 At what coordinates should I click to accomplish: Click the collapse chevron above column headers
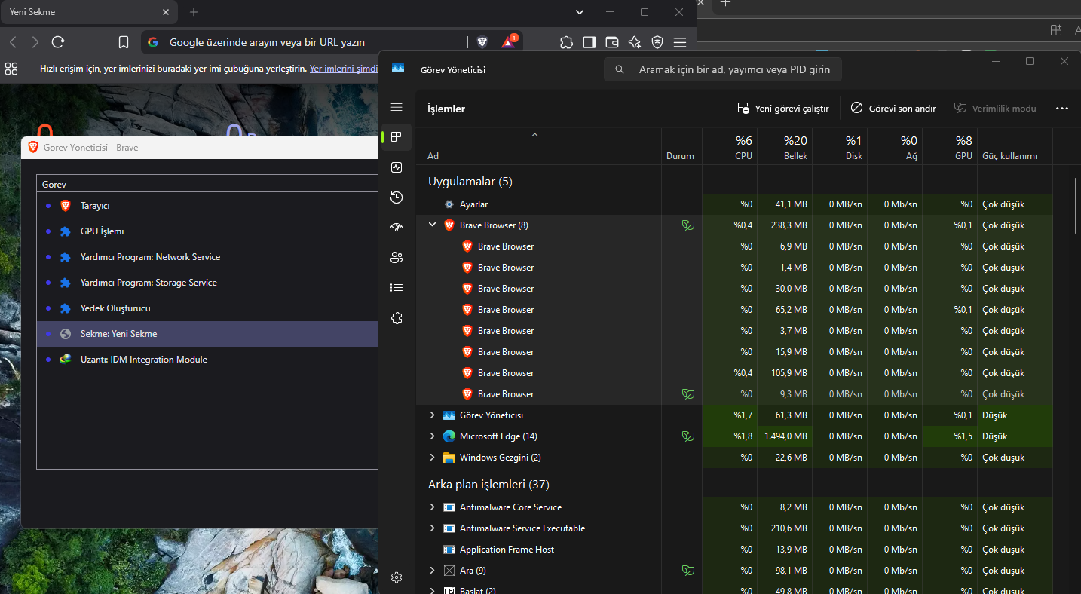[534, 135]
